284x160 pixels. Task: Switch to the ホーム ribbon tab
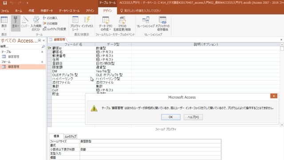click(19, 11)
